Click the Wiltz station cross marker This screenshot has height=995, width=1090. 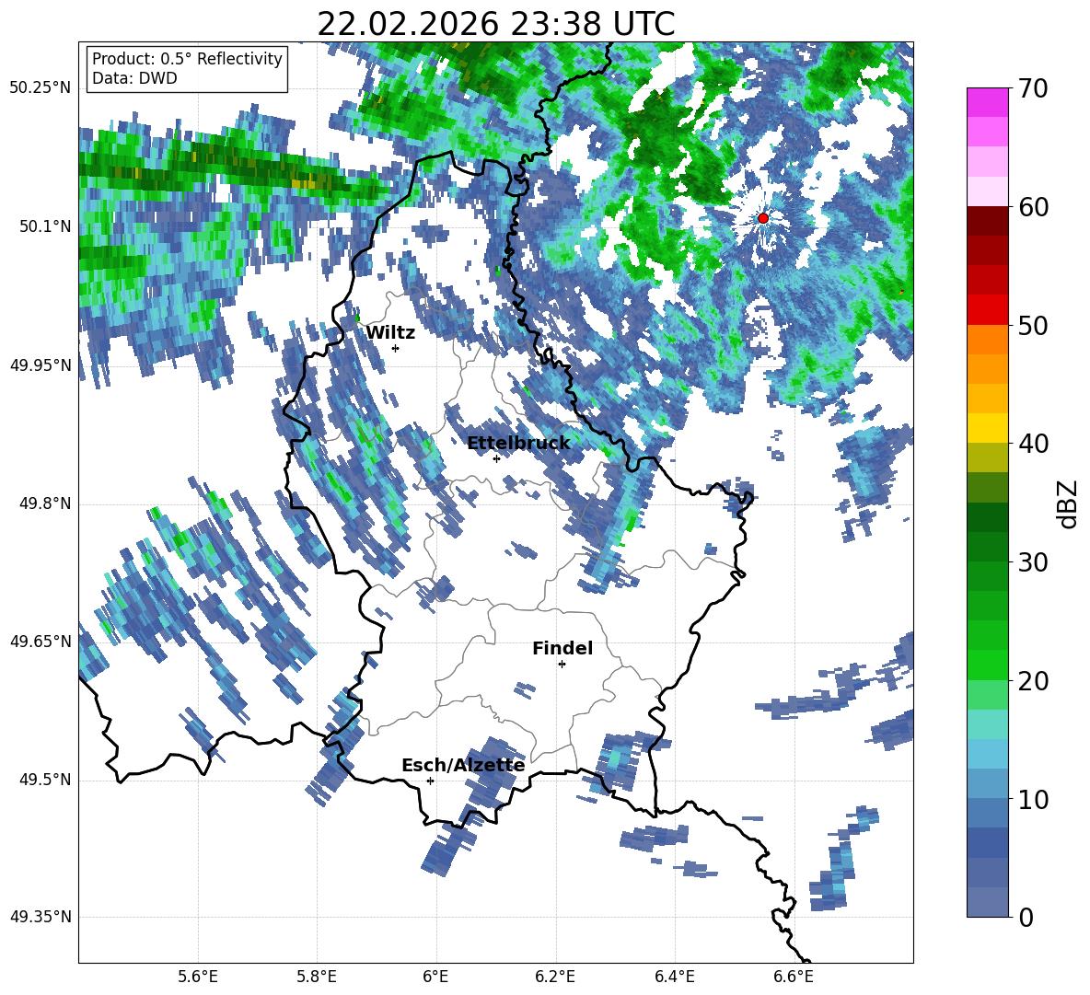pos(396,348)
